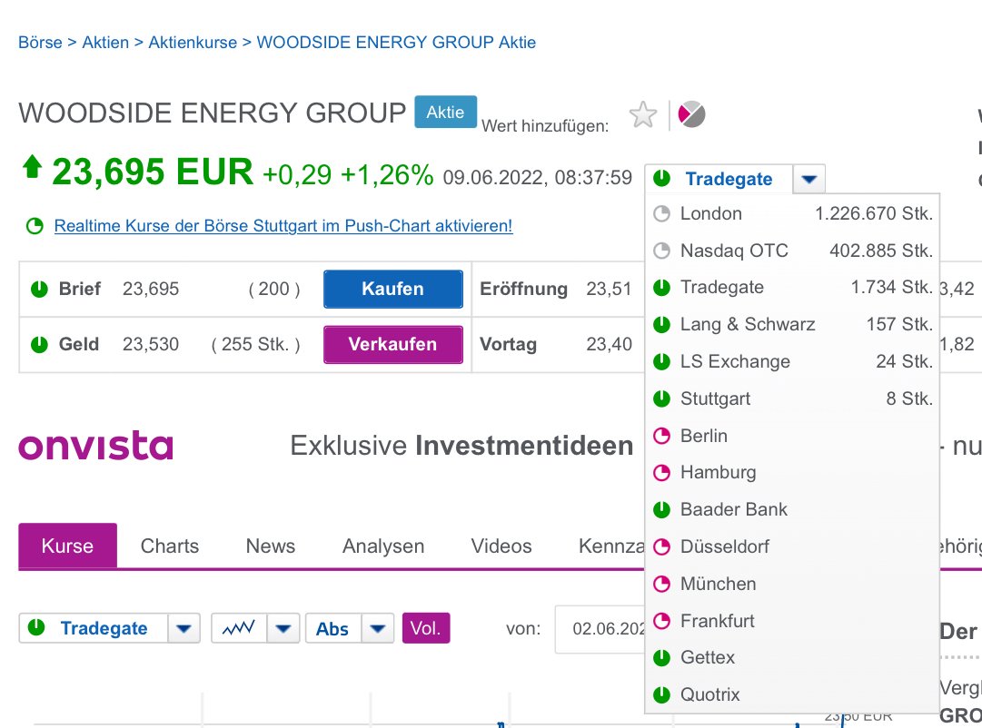The image size is (982, 728).
Task: Activate Realtime Kurse Börse Stuttgart Push-Chart link
Action: point(283,226)
